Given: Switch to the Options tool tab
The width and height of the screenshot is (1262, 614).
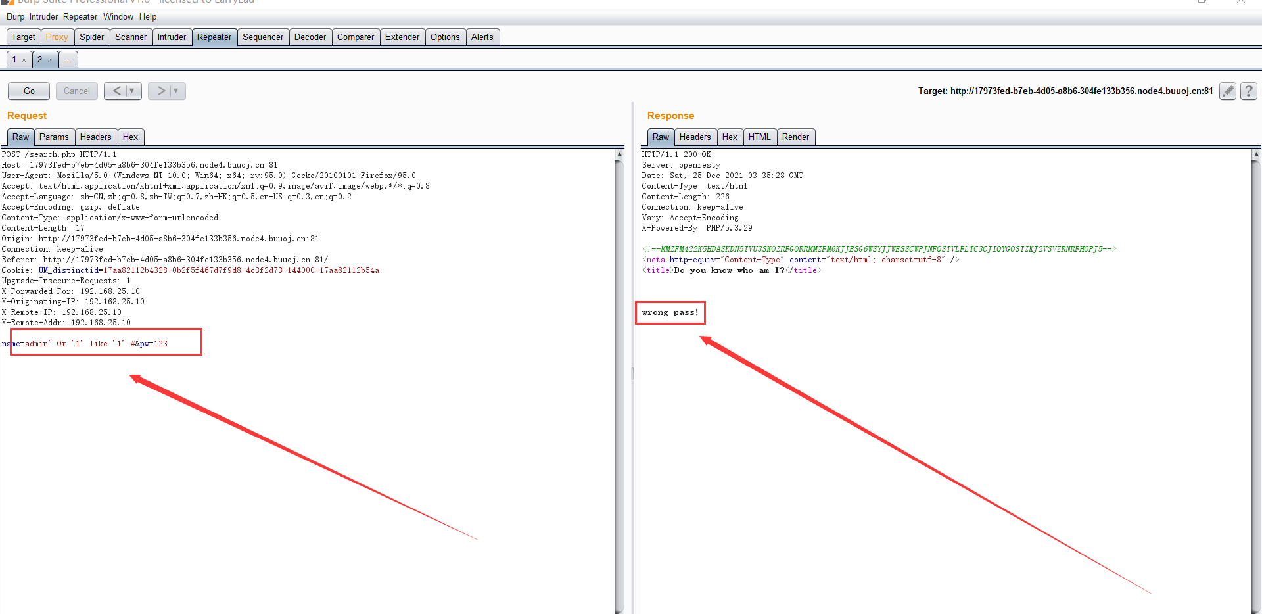Looking at the screenshot, I should point(445,37).
